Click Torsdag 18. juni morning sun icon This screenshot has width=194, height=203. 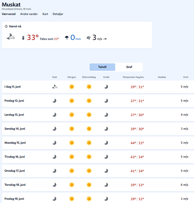tap(72, 185)
